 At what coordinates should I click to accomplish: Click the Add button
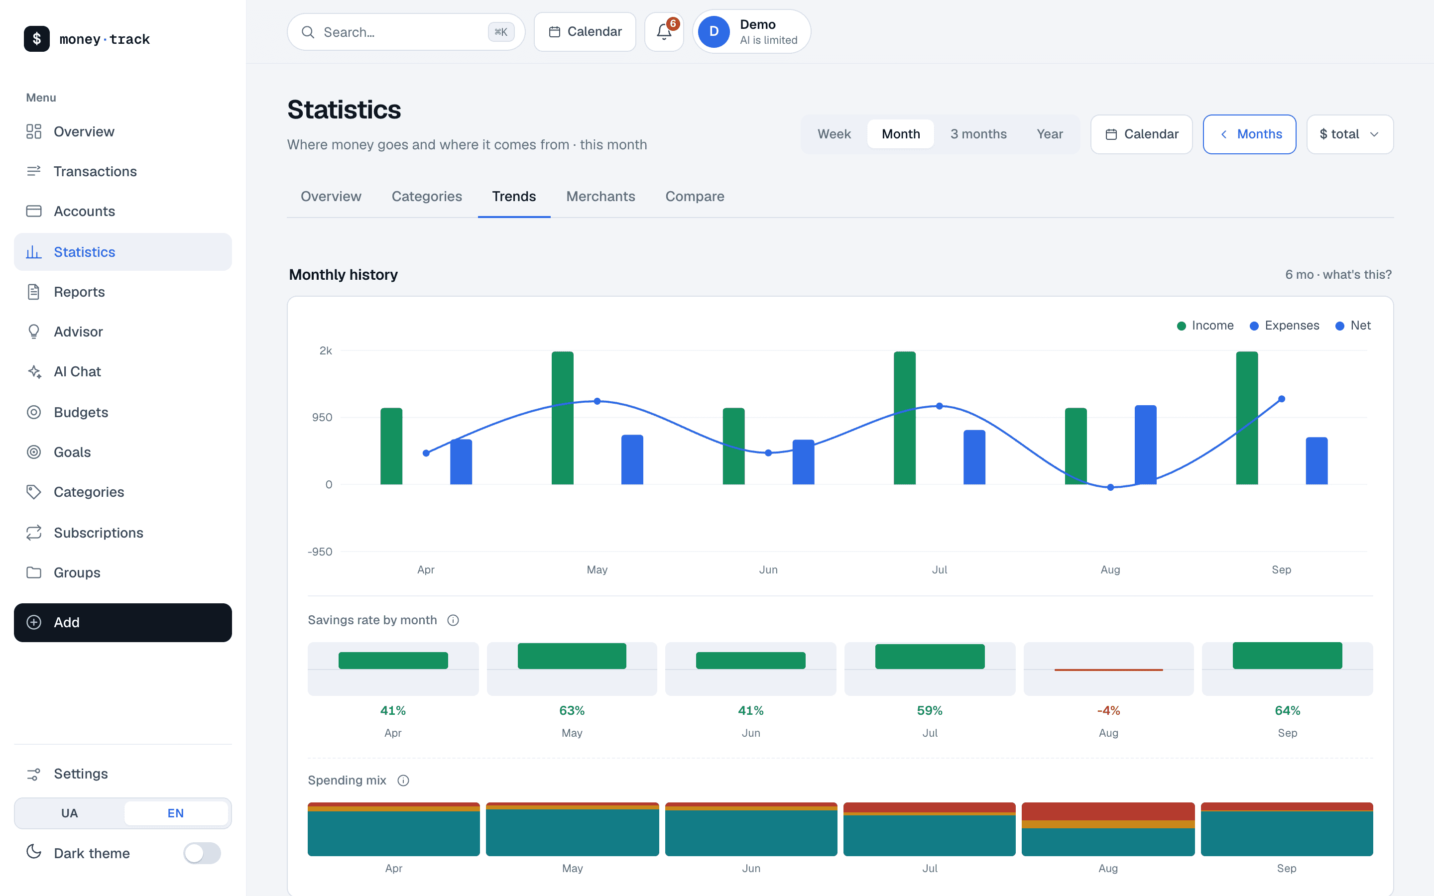(122, 622)
